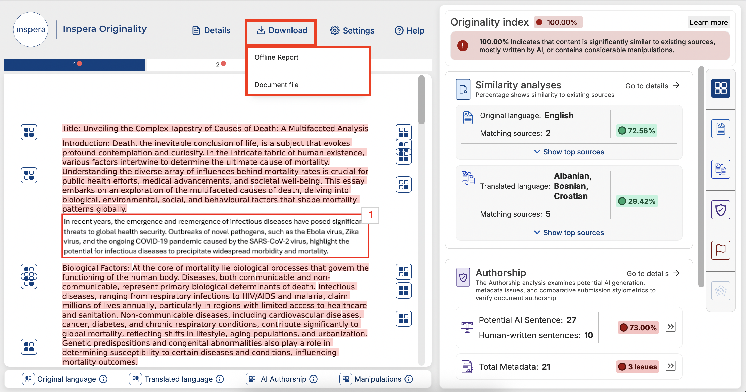Show info for Translated language filter
Image resolution: width=746 pixels, height=392 pixels.
[x=220, y=379]
